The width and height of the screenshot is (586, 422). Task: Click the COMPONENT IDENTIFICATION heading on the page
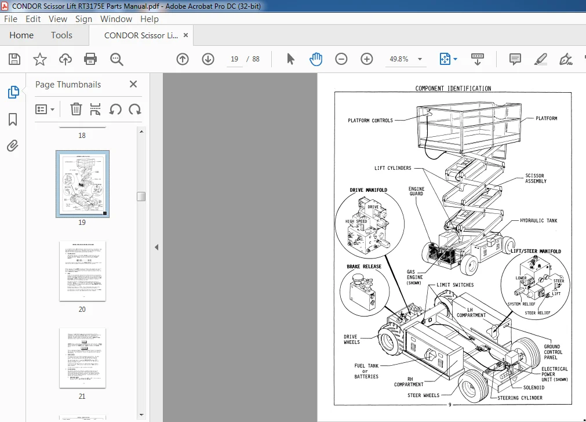point(453,89)
